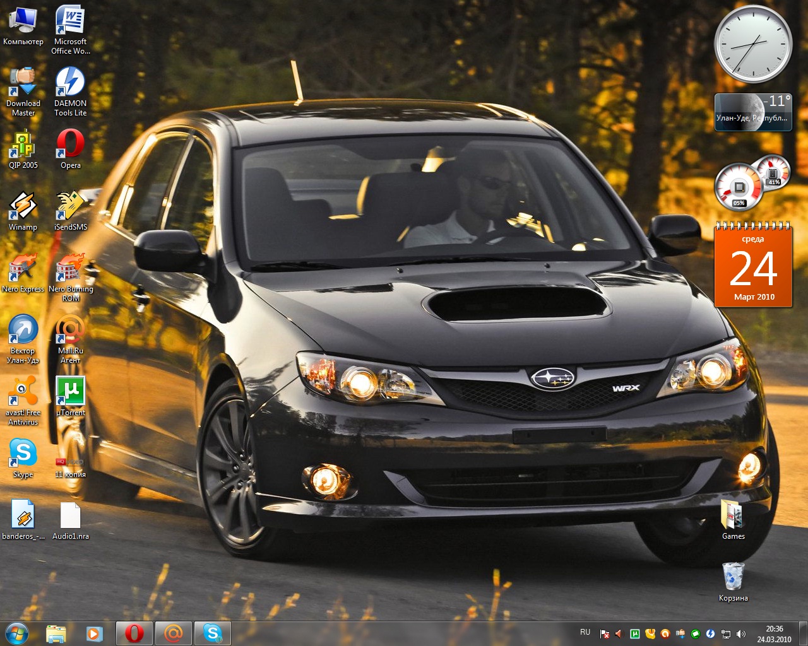Select the avast! Free Antivirus icon
Screen dimensions: 808x646
click(23, 392)
